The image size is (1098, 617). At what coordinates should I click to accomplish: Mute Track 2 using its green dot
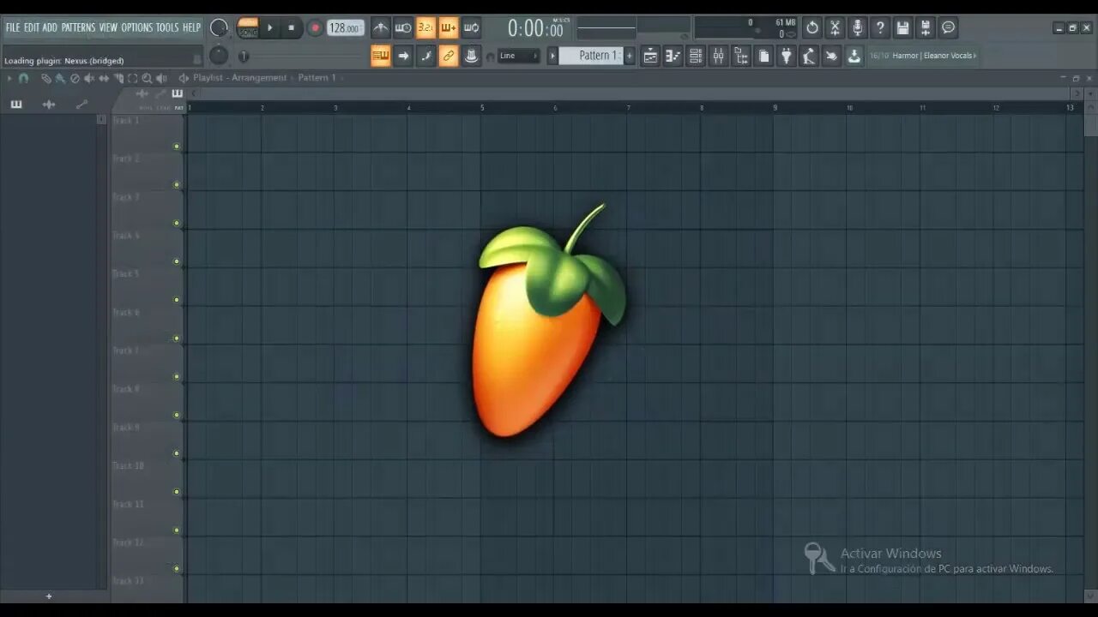(177, 185)
